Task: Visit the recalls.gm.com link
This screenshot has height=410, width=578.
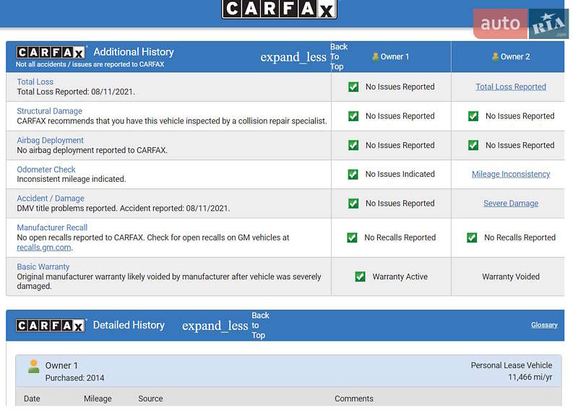Action: pos(44,248)
